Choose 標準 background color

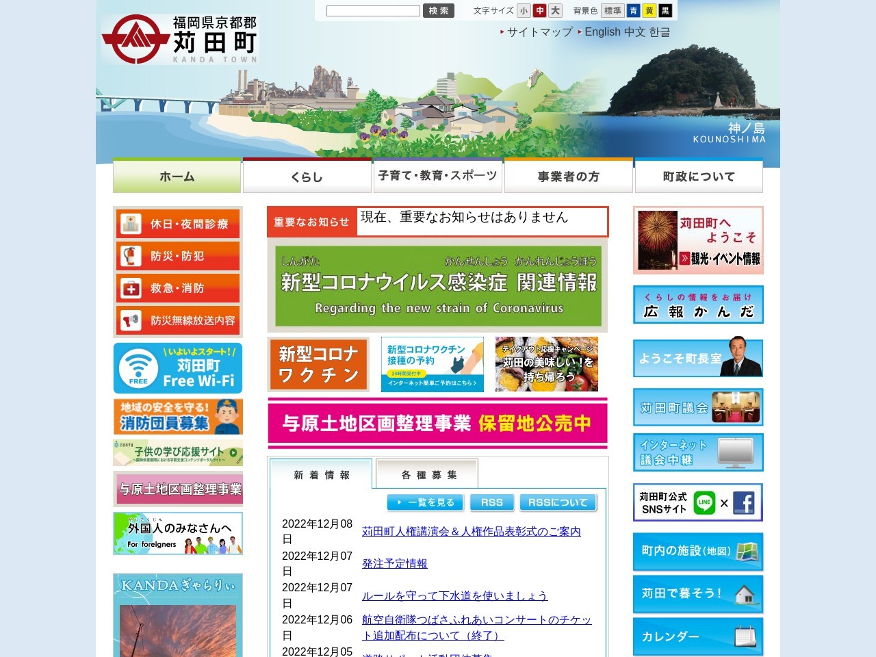tap(613, 11)
